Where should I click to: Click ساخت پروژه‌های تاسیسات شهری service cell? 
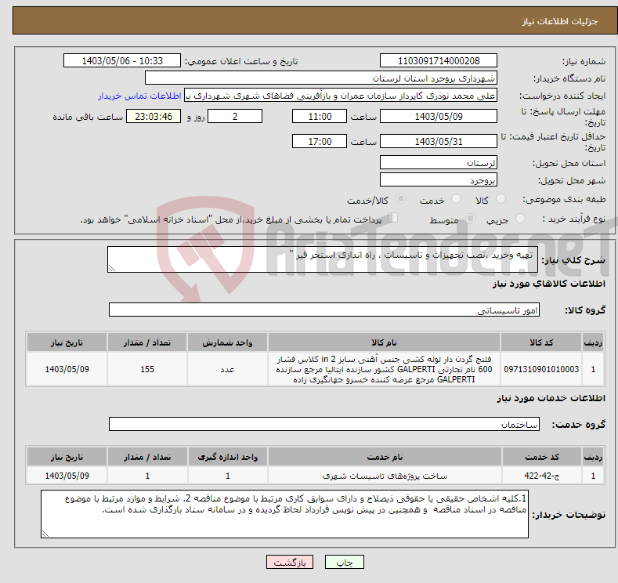(385, 476)
